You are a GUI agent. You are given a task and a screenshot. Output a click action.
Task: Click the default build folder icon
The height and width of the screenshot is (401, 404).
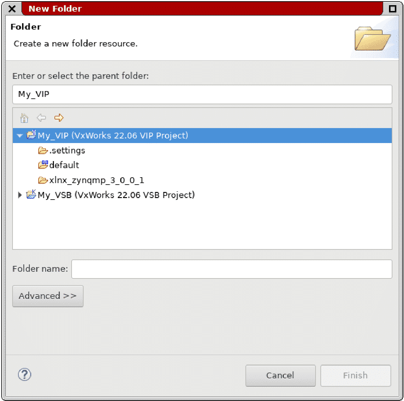coord(43,165)
